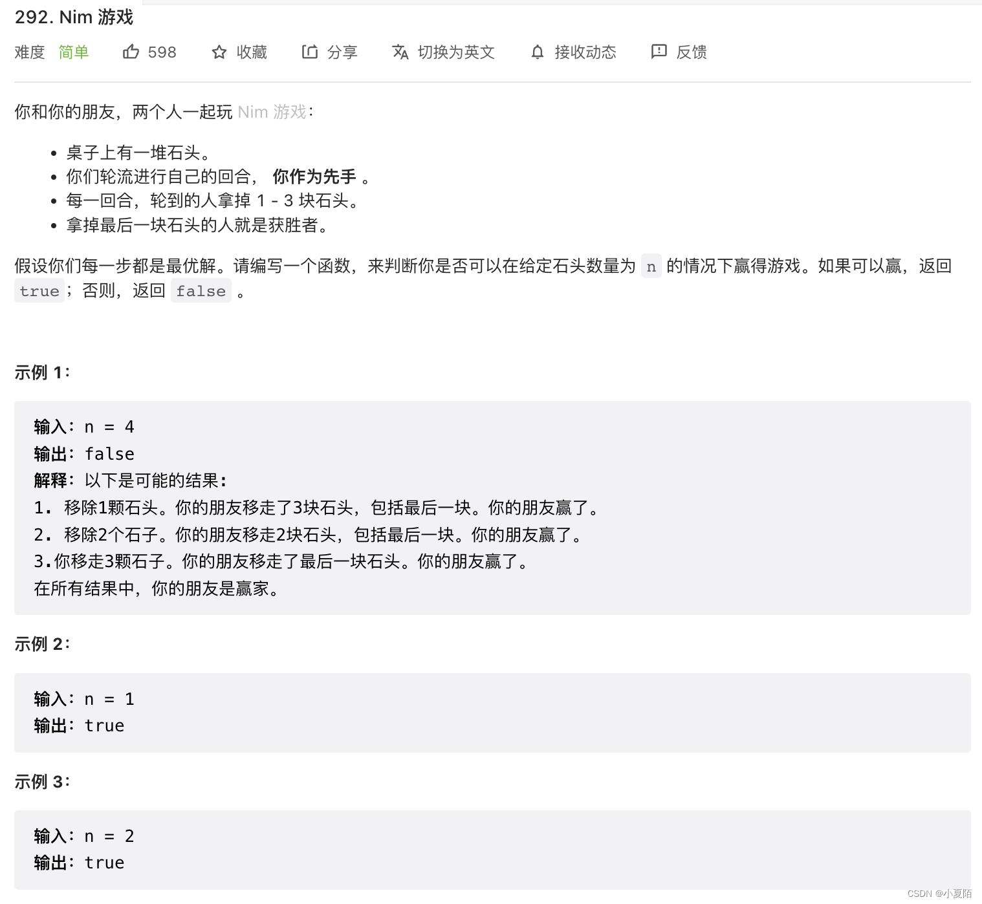Click the 收藏 favorite label
This screenshot has height=904, width=982.
[252, 52]
